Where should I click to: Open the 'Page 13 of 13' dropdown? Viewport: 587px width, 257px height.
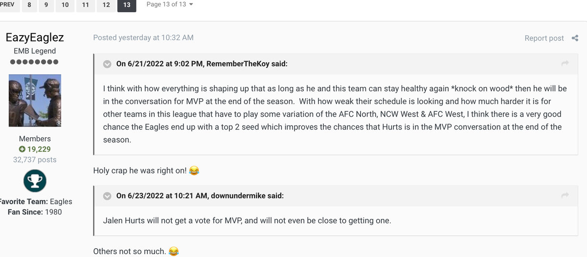(170, 4)
